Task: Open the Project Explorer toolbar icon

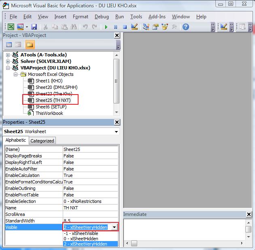Action: click(146, 27)
